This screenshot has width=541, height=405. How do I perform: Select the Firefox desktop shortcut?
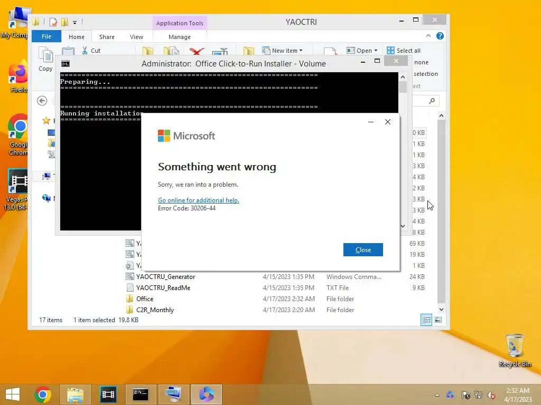(x=18, y=76)
